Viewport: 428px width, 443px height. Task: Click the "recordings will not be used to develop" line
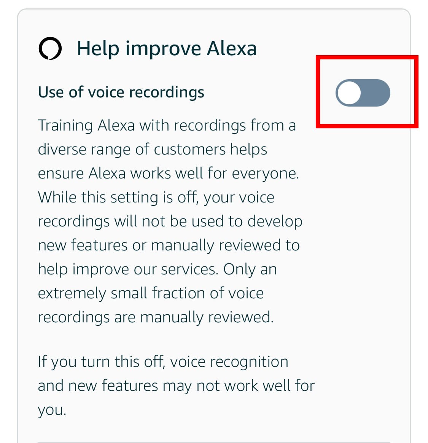pos(170,221)
